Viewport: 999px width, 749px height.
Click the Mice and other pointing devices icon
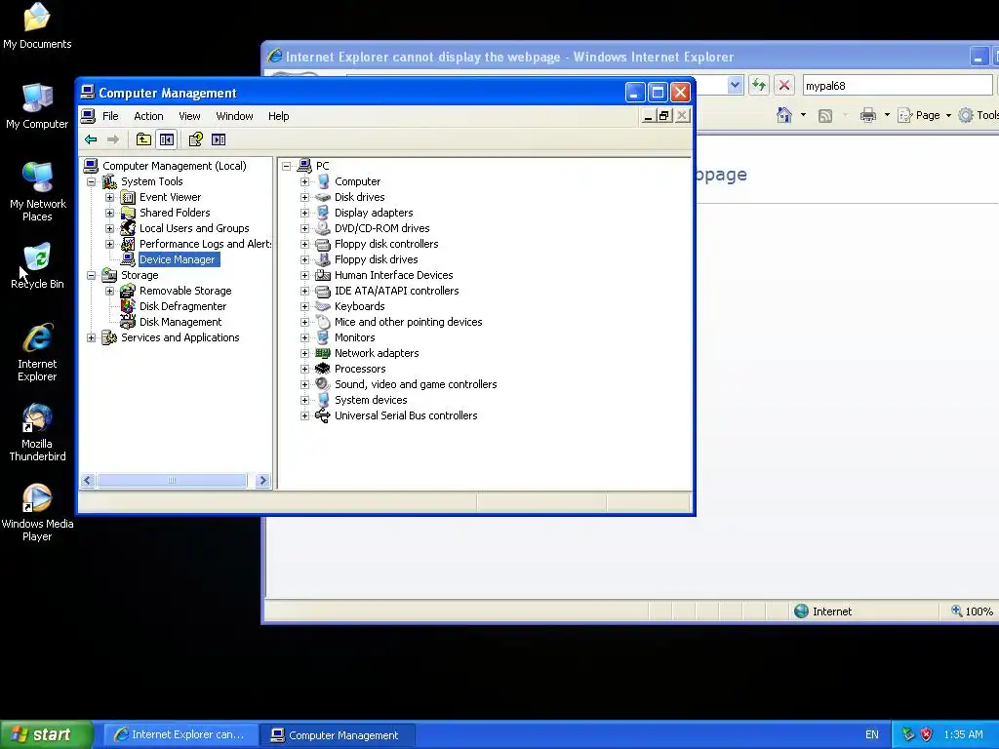pyautogui.click(x=323, y=322)
